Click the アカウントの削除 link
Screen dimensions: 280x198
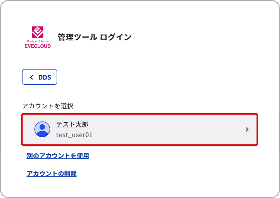tap(52, 174)
